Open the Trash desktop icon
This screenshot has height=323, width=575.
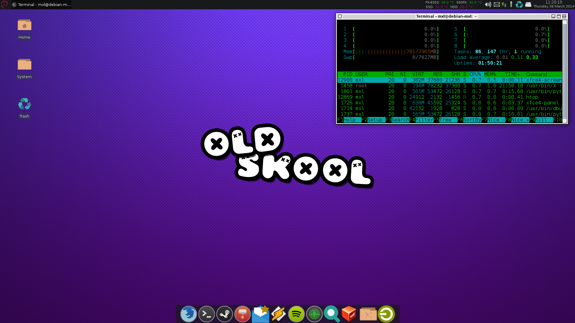[24, 108]
